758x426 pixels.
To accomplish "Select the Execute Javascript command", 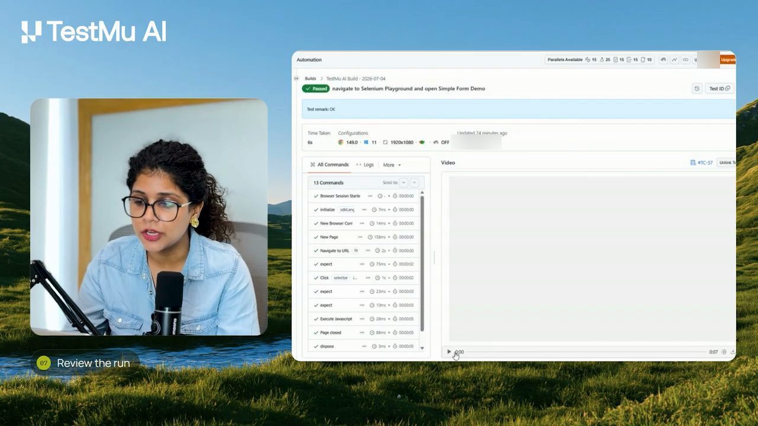I will [x=364, y=319].
